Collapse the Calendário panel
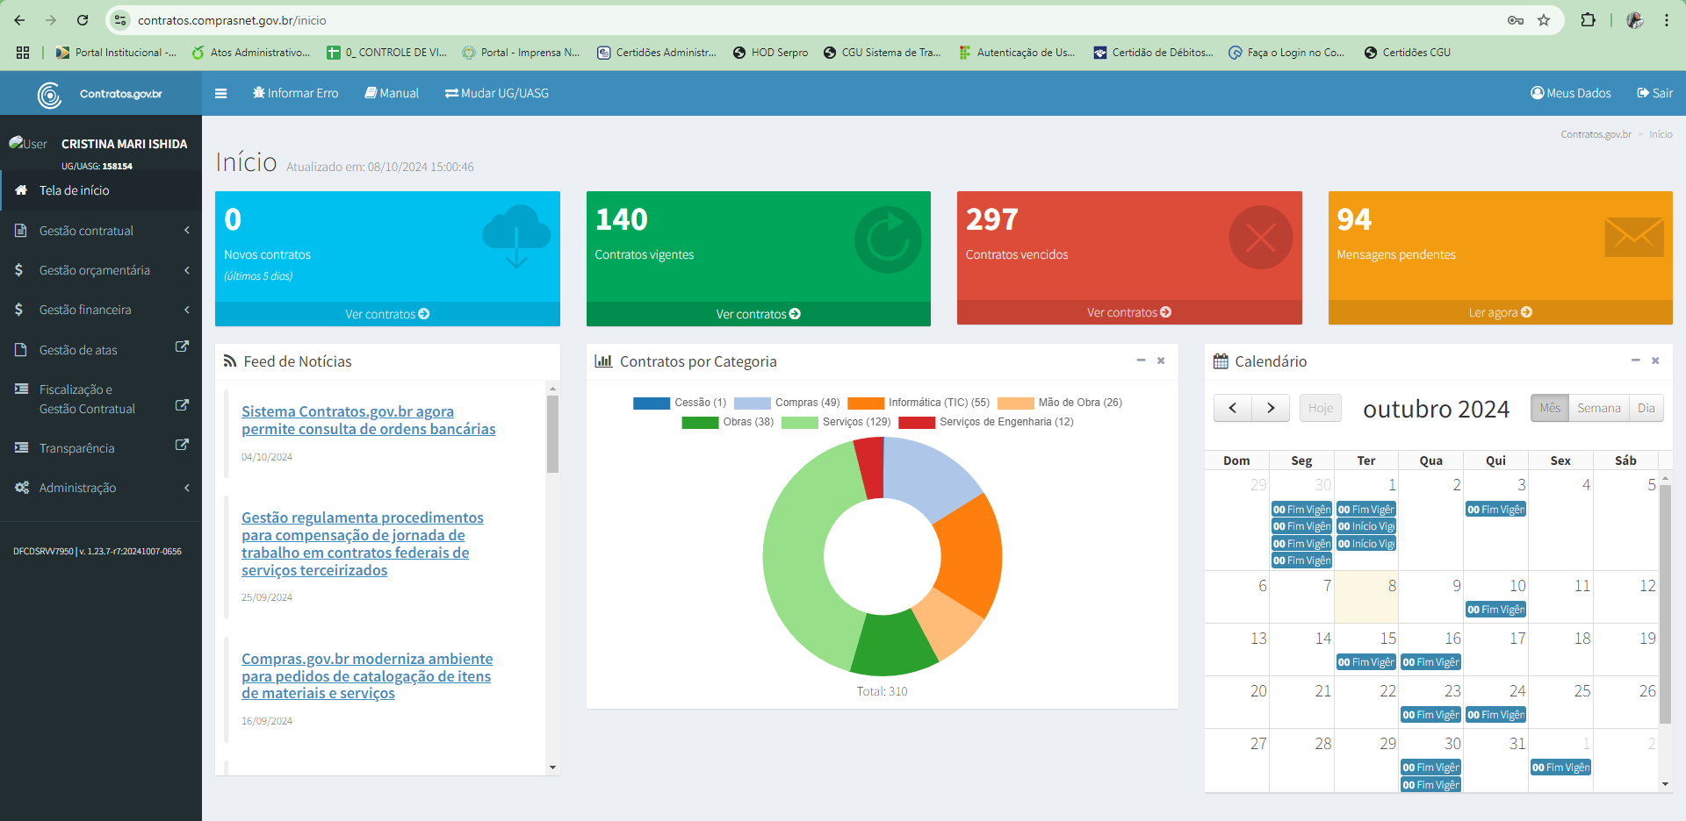1686x821 pixels. (1635, 361)
